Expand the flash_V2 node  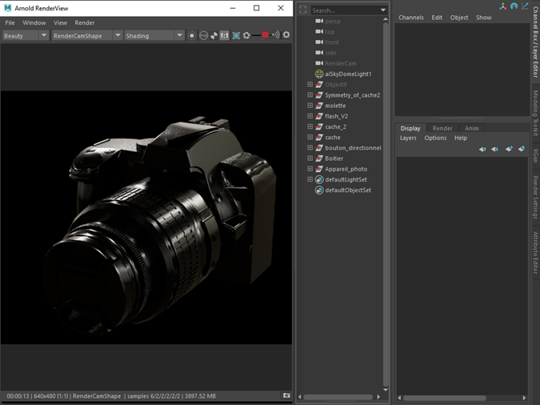pyautogui.click(x=310, y=116)
